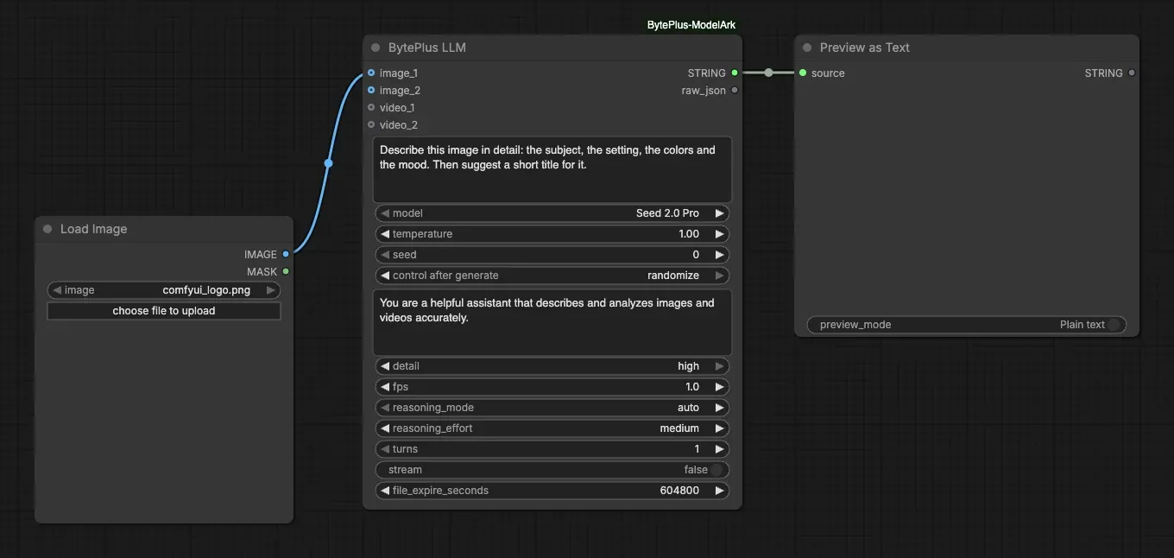Click the Preview as Text node title
The height and width of the screenshot is (558, 1174).
pyautogui.click(x=865, y=48)
